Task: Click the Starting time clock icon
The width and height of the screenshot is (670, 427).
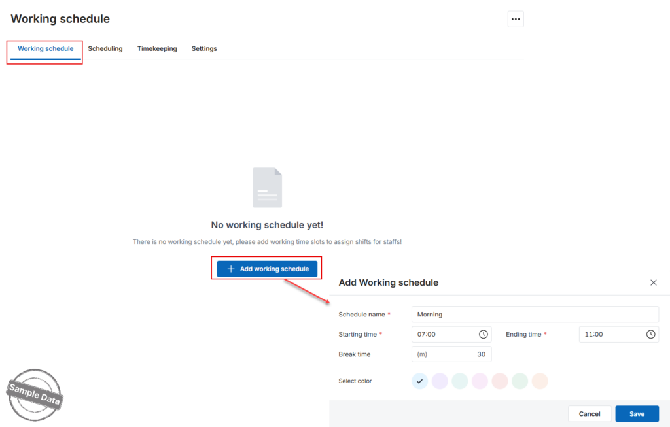Action: tap(484, 334)
